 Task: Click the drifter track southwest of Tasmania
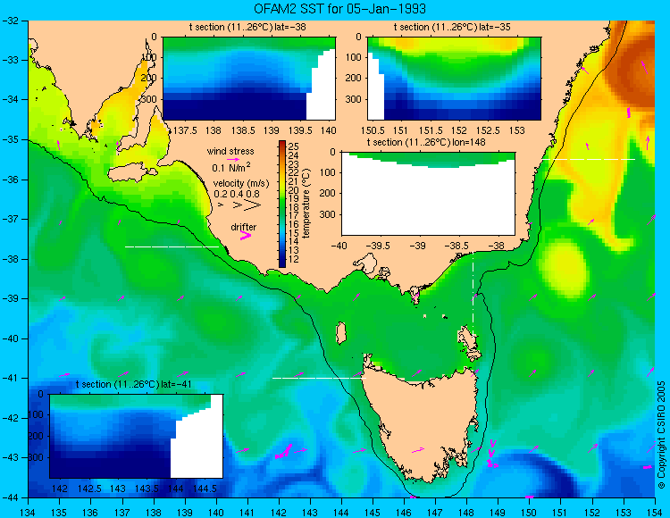click(x=284, y=452)
